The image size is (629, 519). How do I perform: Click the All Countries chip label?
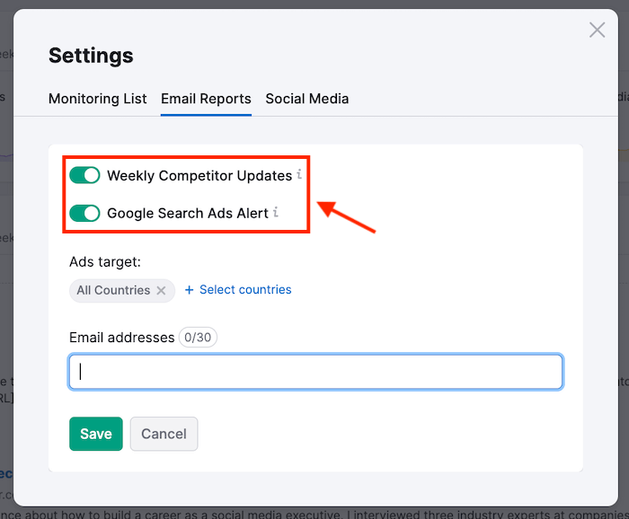(x=113, y=290)
